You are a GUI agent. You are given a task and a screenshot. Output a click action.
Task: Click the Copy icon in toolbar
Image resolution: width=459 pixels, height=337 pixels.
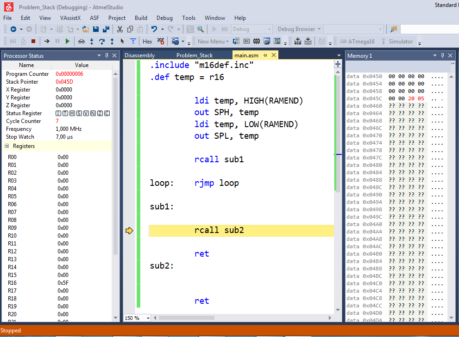(x=130, y=29)
